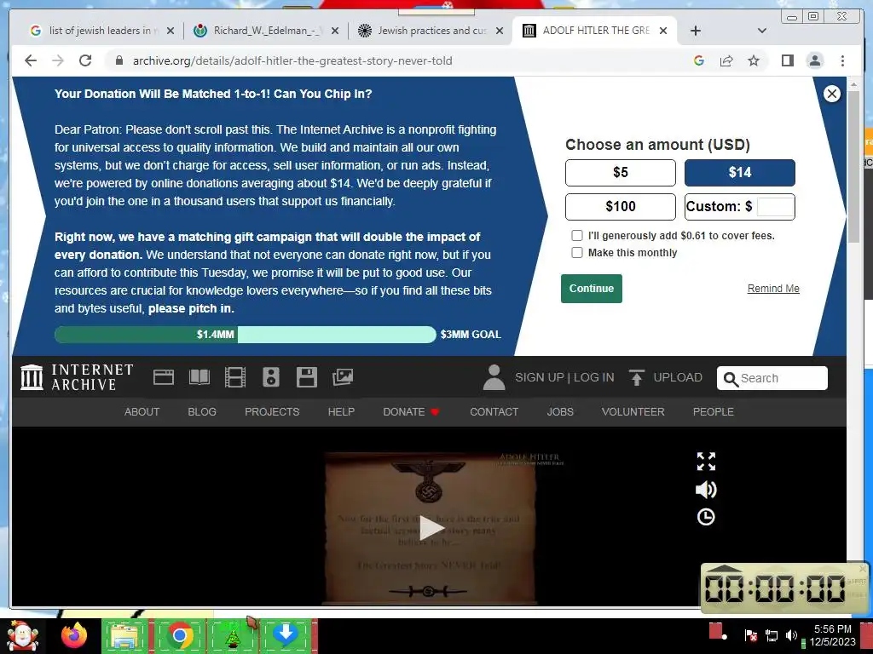Click the share page icon in address bar

click(x=726, y=60)
